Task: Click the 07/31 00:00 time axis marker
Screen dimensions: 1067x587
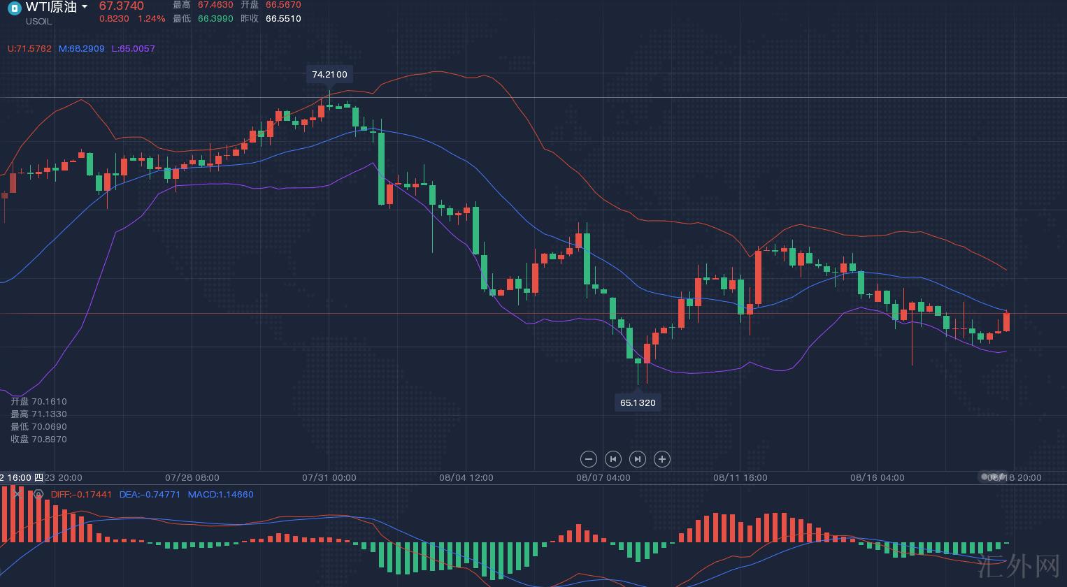Action: click(329, 478)
